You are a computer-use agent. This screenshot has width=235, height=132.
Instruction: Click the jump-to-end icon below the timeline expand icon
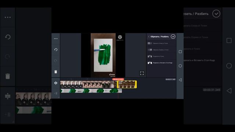56,93
